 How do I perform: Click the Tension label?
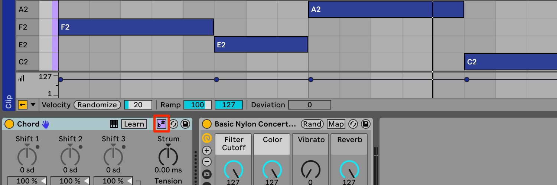point(168,181)
